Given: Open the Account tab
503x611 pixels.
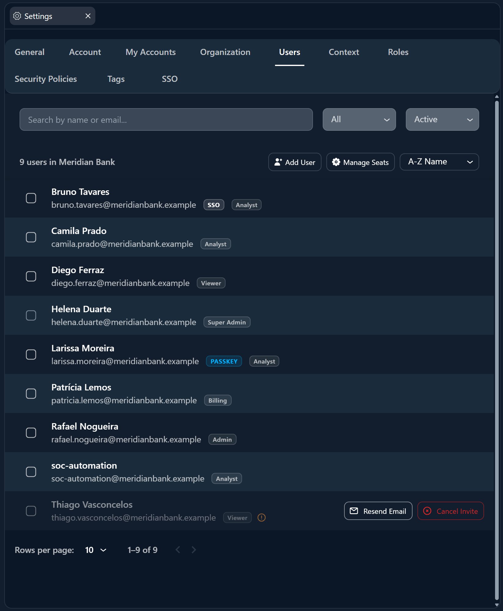Looking at the screenshot, I should pyautogui.click(x=85, y=52).
